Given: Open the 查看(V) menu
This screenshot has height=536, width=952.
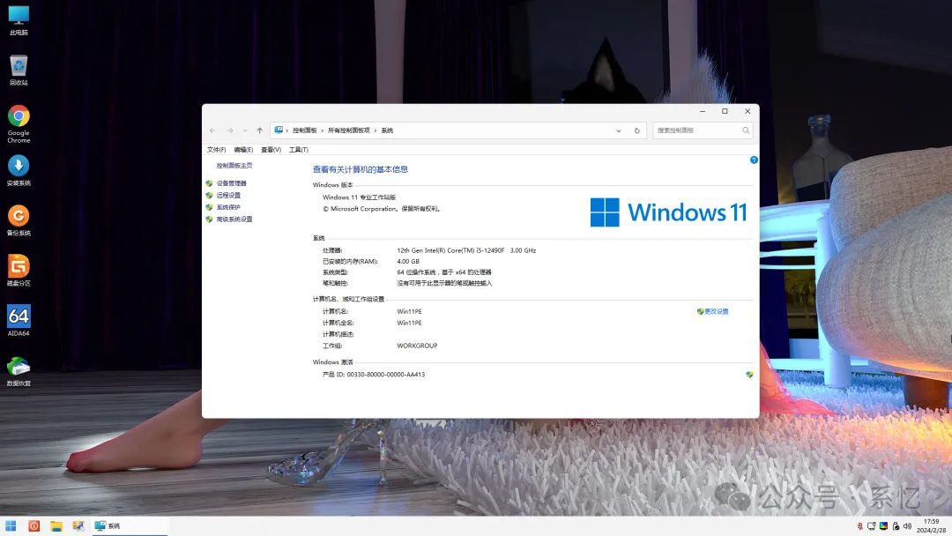Looking at the screenshot, I should coord(271,150).
